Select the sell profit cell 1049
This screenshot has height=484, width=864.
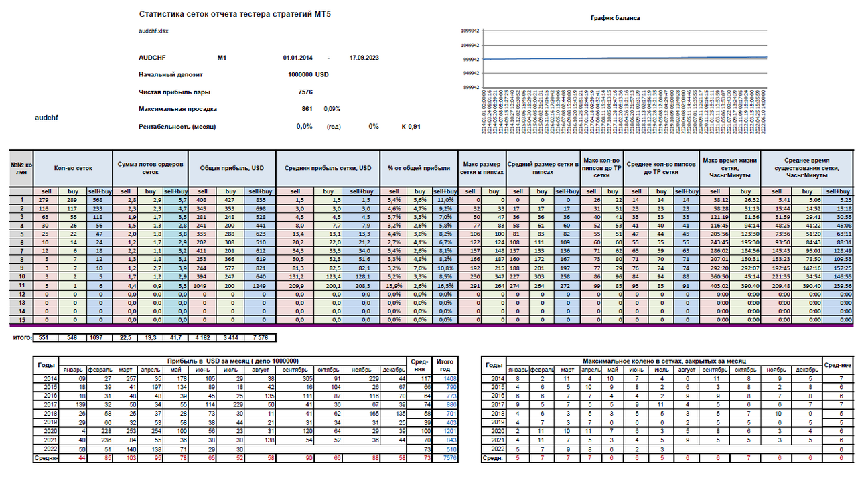click(202, 285)
